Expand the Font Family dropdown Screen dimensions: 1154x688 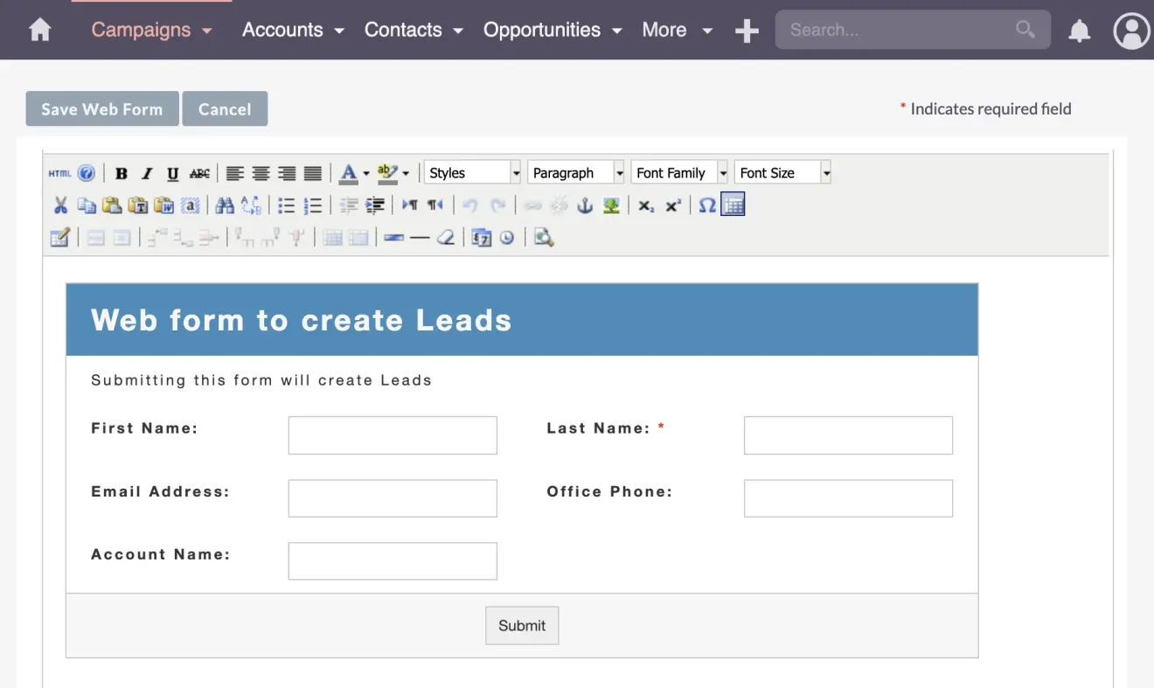pyautogui.click(x=722, y=173)
